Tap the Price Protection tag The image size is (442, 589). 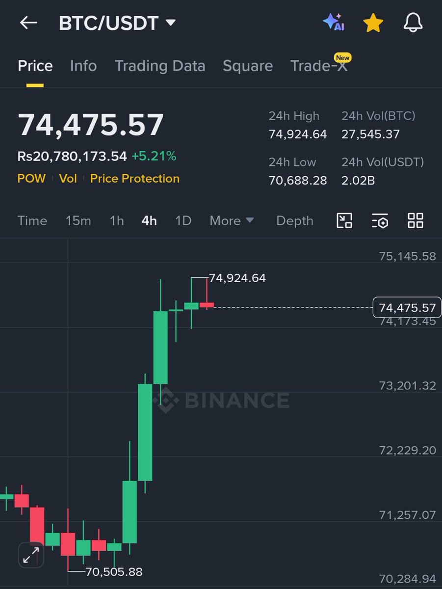pos(135,179)
